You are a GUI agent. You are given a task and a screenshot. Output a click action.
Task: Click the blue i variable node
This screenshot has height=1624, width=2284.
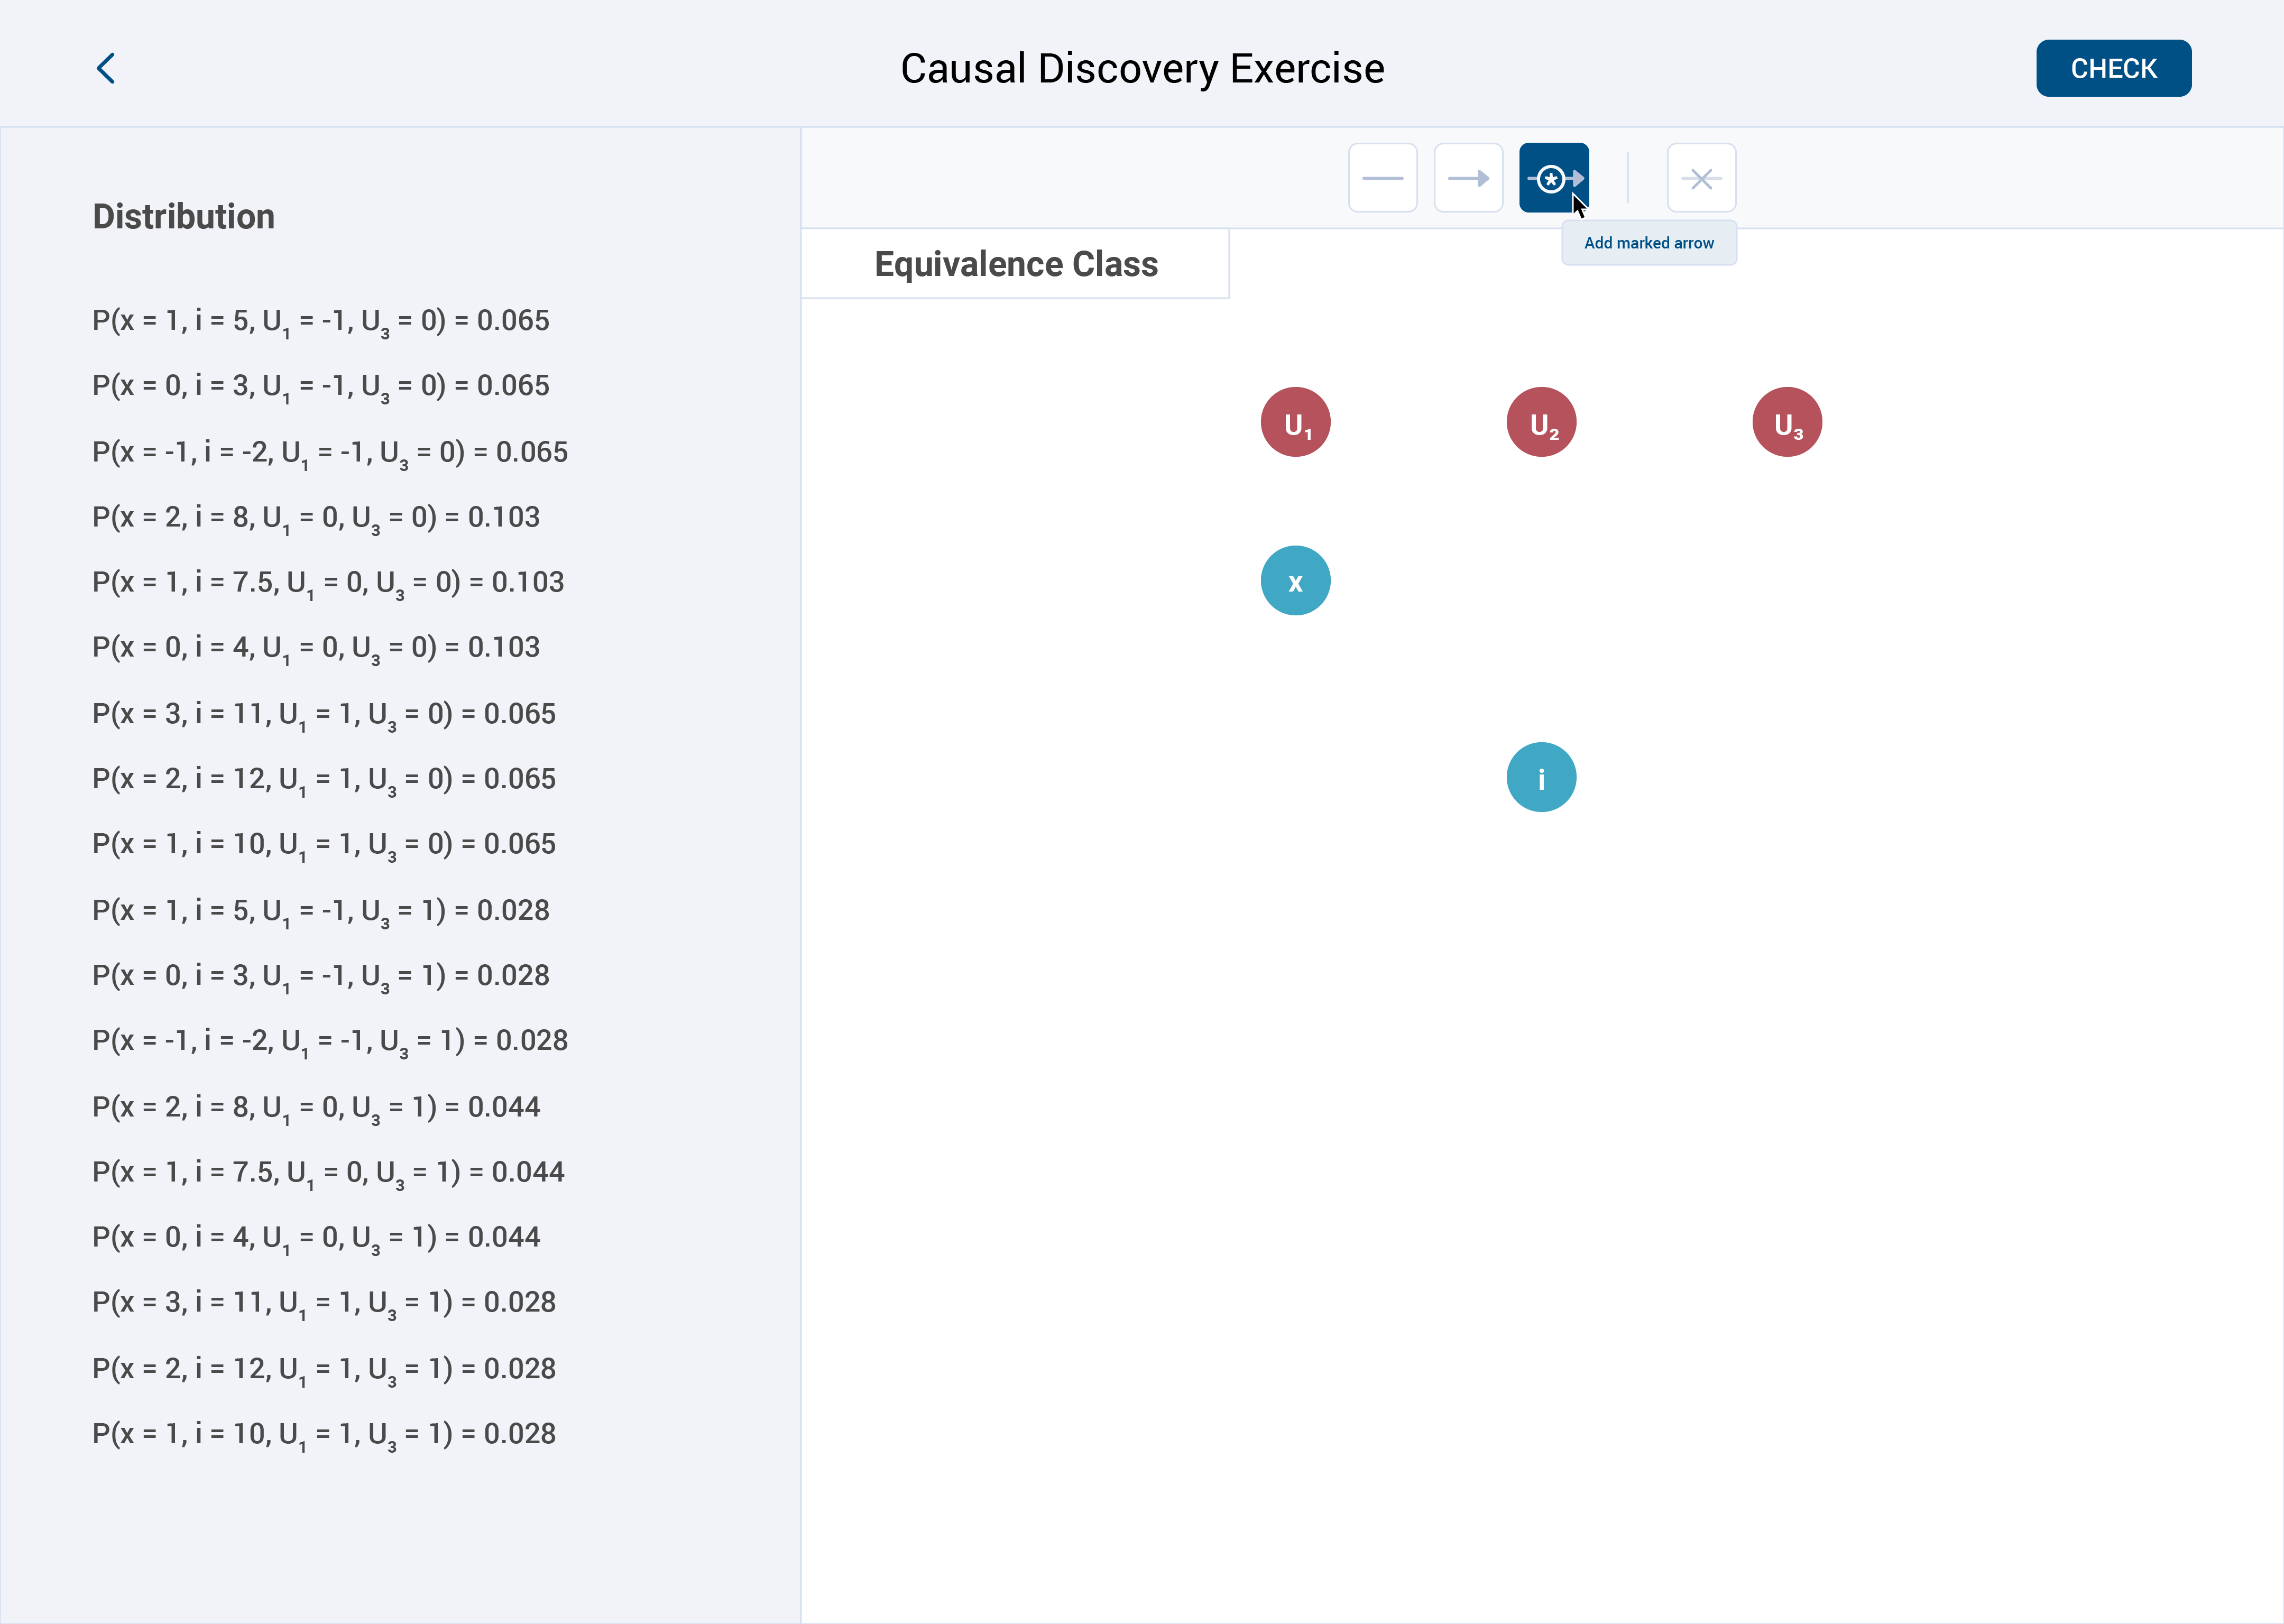(x=1541, y=777)
